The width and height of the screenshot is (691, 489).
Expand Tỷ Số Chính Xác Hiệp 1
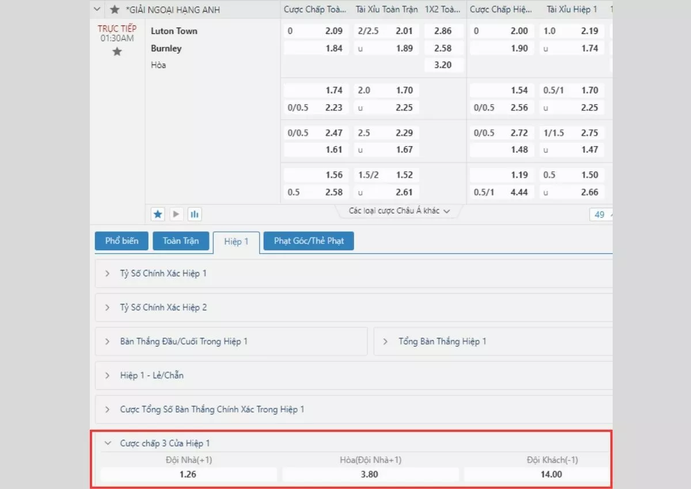[354, 274]
